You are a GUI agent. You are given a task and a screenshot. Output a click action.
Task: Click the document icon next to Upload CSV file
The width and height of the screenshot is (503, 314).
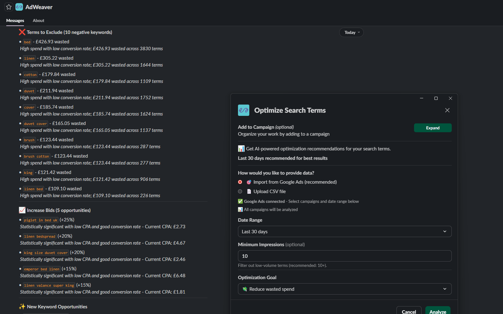249,191
